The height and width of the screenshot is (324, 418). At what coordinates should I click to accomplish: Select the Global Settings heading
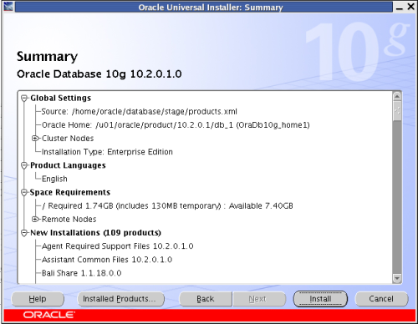point(61,99)
